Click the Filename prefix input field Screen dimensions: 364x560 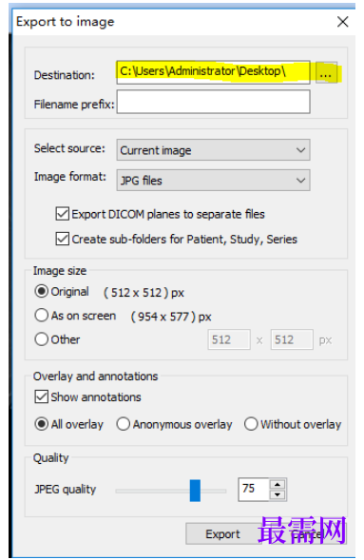click(213, 102)
